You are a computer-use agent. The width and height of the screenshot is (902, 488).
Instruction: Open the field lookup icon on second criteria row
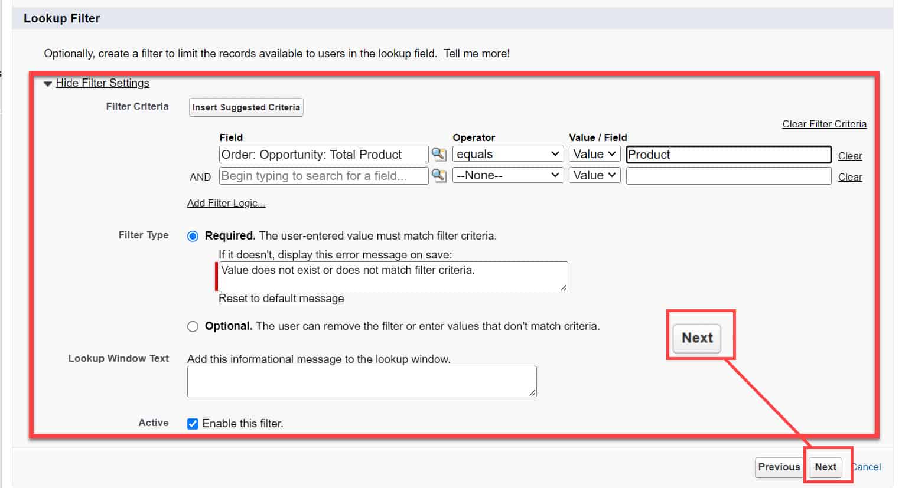[x=439, y=175]
